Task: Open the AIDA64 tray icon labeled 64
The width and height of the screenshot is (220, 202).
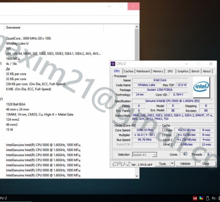Action: click(x=195, y=198)
